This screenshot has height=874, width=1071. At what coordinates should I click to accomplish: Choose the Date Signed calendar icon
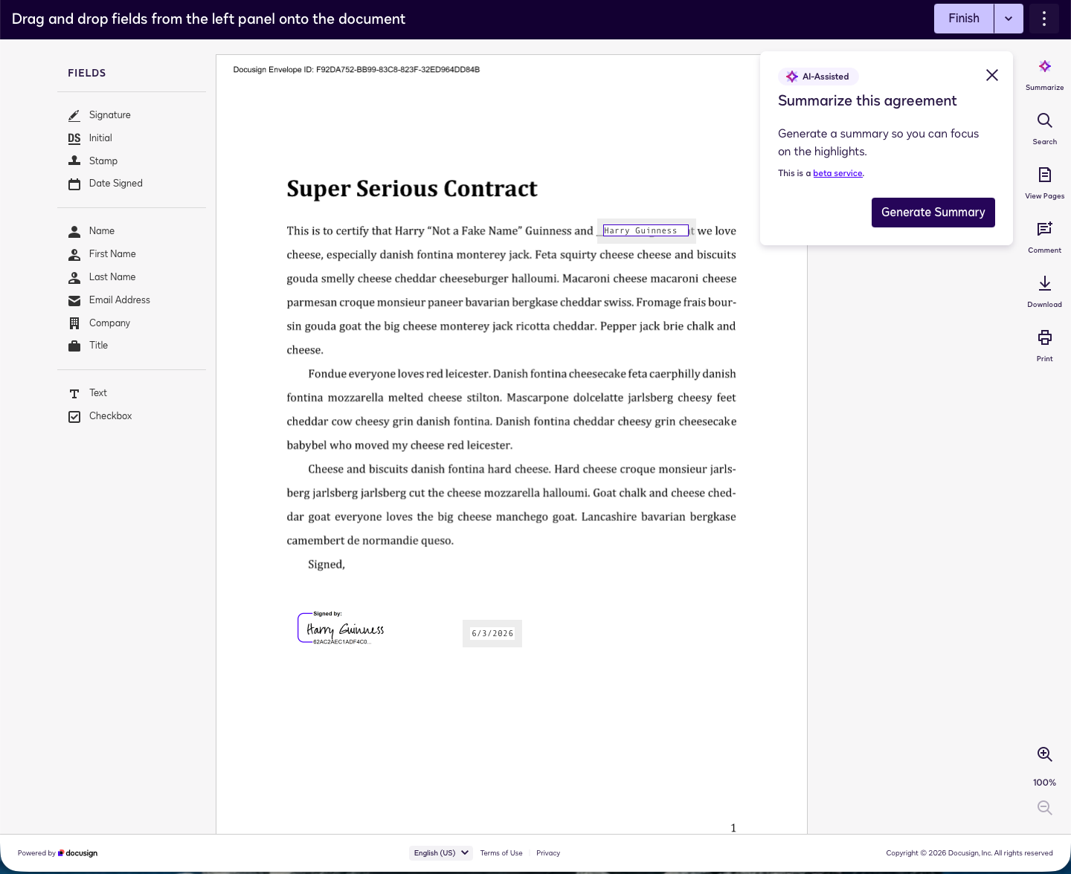[x=74, y=184]
